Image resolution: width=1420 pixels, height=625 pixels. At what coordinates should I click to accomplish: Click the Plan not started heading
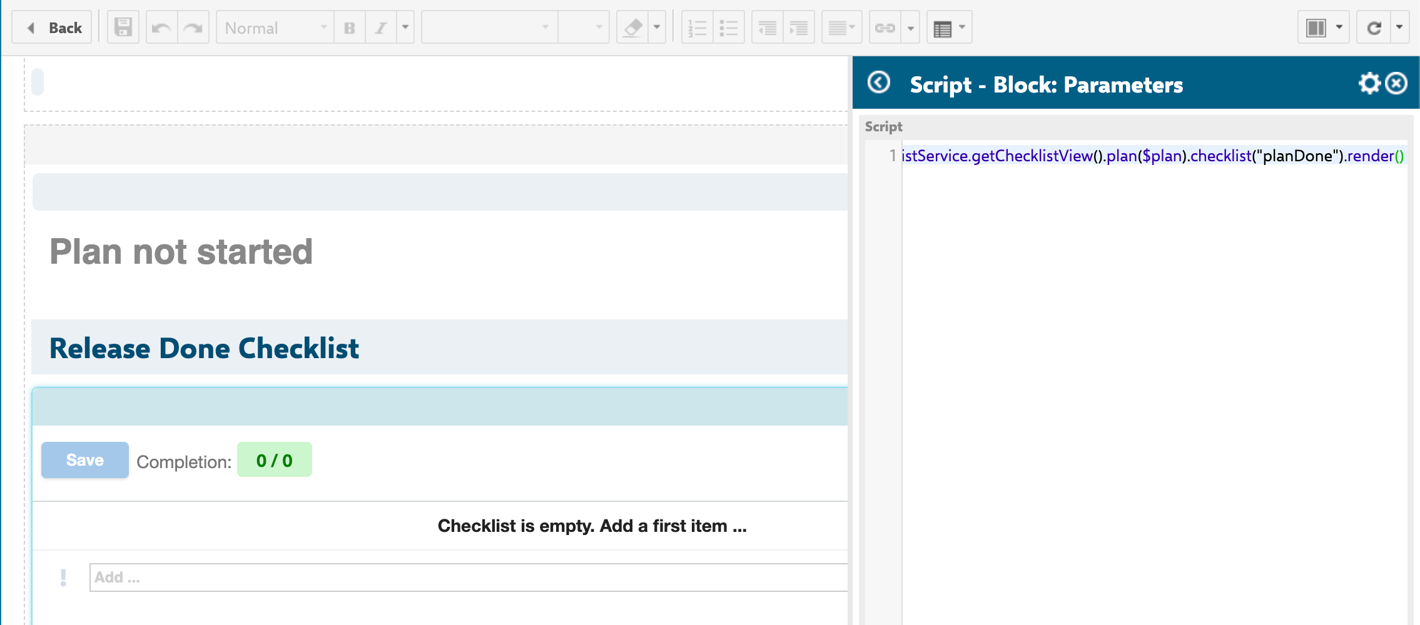181,251
